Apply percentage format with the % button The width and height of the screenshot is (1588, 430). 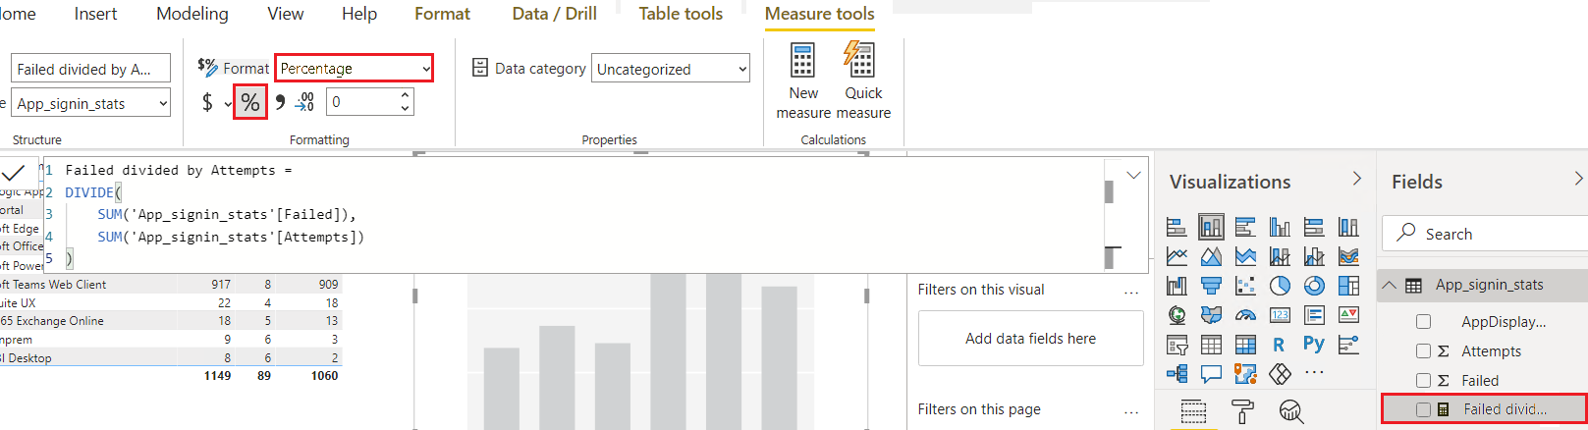tap(250, 102)
